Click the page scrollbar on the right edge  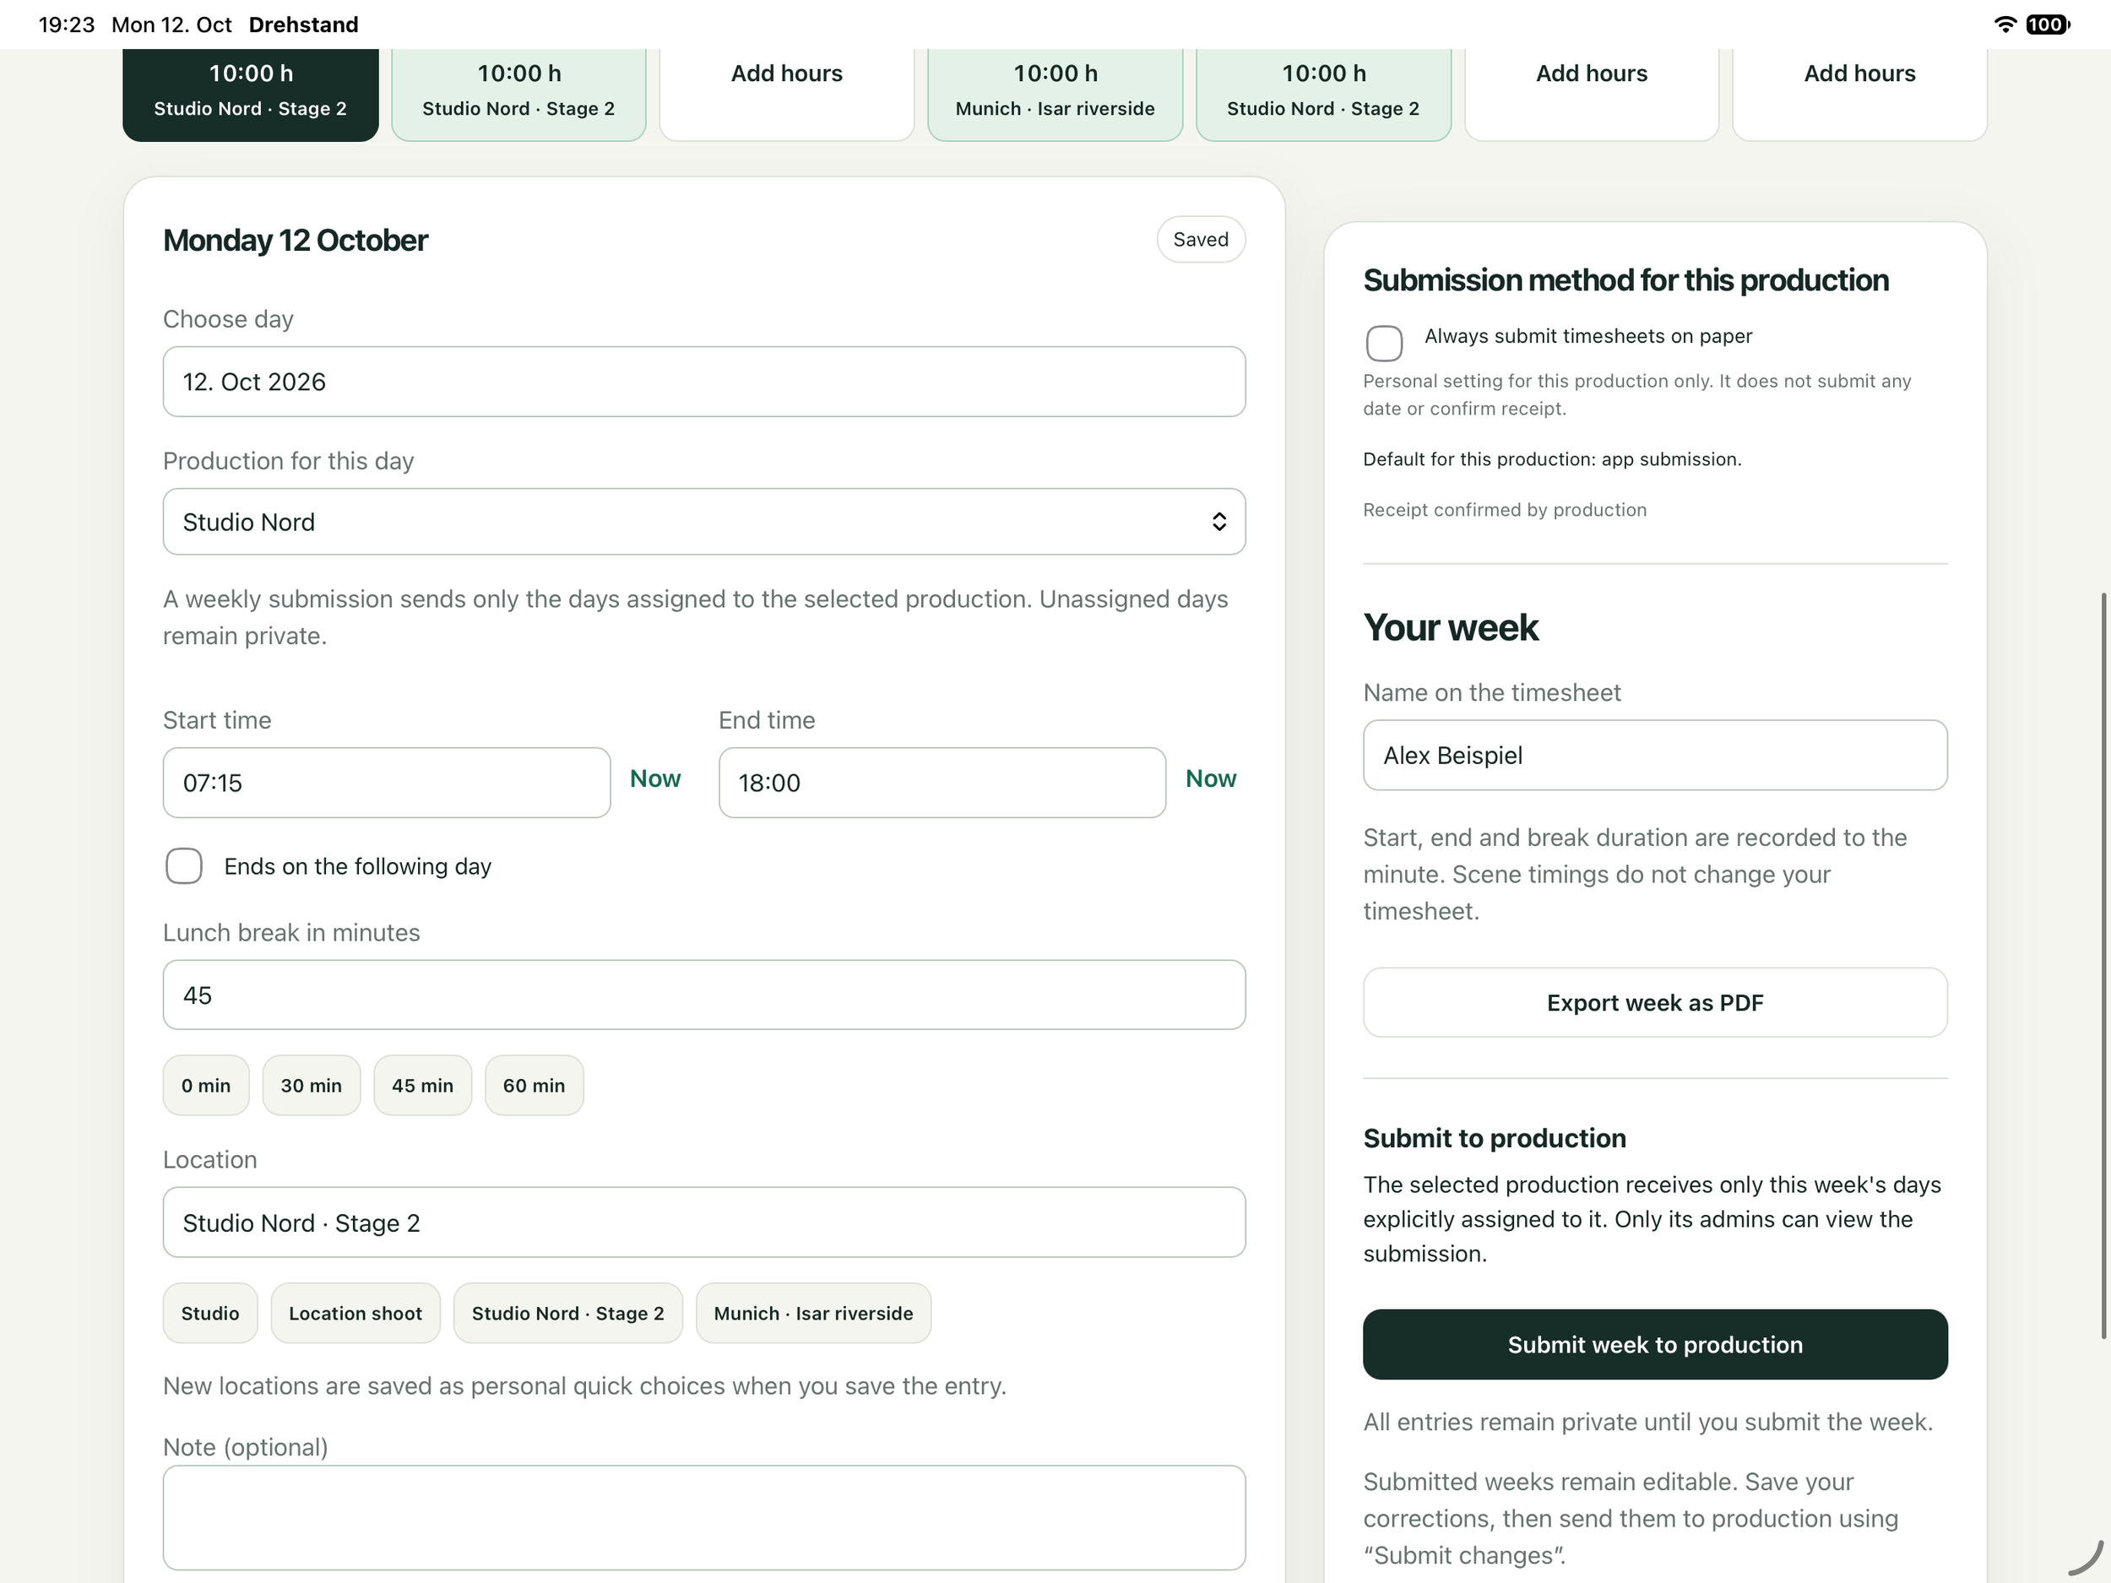point(2103,964)
